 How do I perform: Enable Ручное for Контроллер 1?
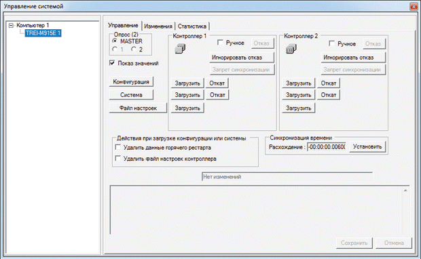coord(220,43)
